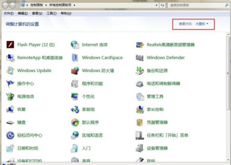Open the 备份和还原 link text
Image resolution: width=231 pixels, height=165 pixels.
pyautogui.click(x=157, y=70)
